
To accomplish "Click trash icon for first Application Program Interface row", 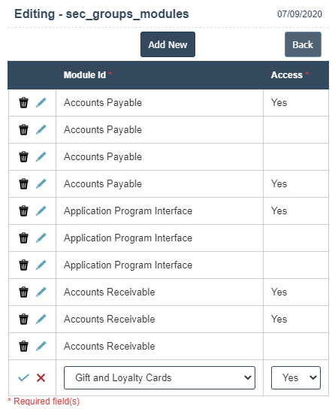I will click(23, 211).
